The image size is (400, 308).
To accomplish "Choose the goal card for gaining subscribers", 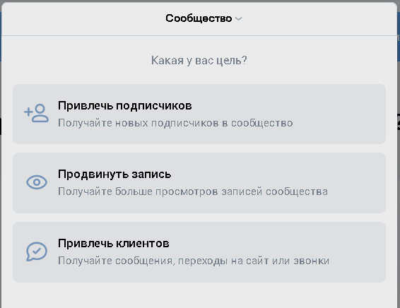I will (x=199, y=114).
